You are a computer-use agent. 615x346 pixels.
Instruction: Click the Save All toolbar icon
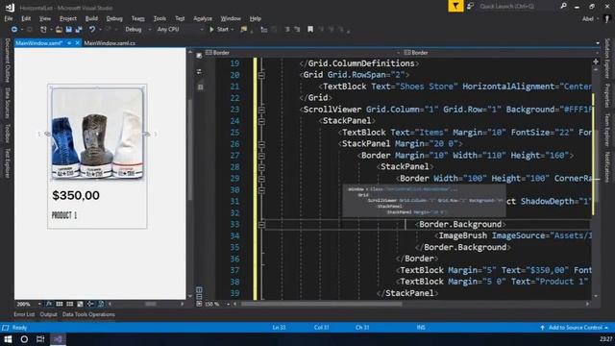point(79,30)
